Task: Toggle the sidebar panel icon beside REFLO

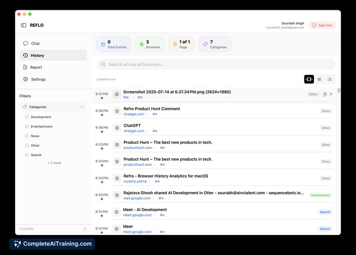Action: (23, 25)
